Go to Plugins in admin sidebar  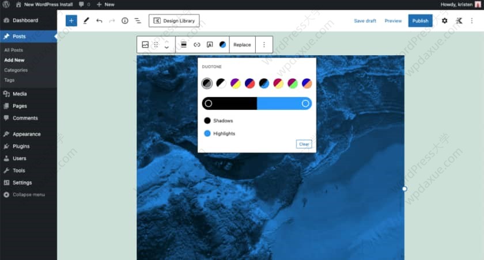click(x=21, y=146)
